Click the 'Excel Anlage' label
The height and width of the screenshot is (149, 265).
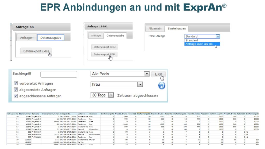tap(157, 36)
